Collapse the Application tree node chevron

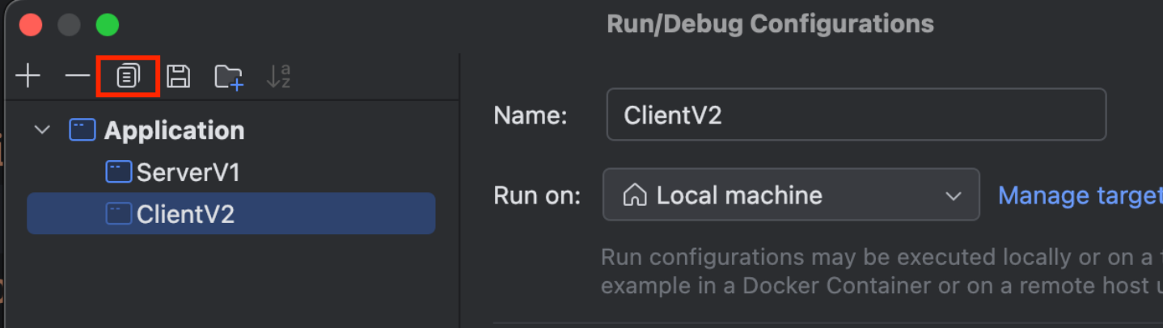click(x=43, y=130)
